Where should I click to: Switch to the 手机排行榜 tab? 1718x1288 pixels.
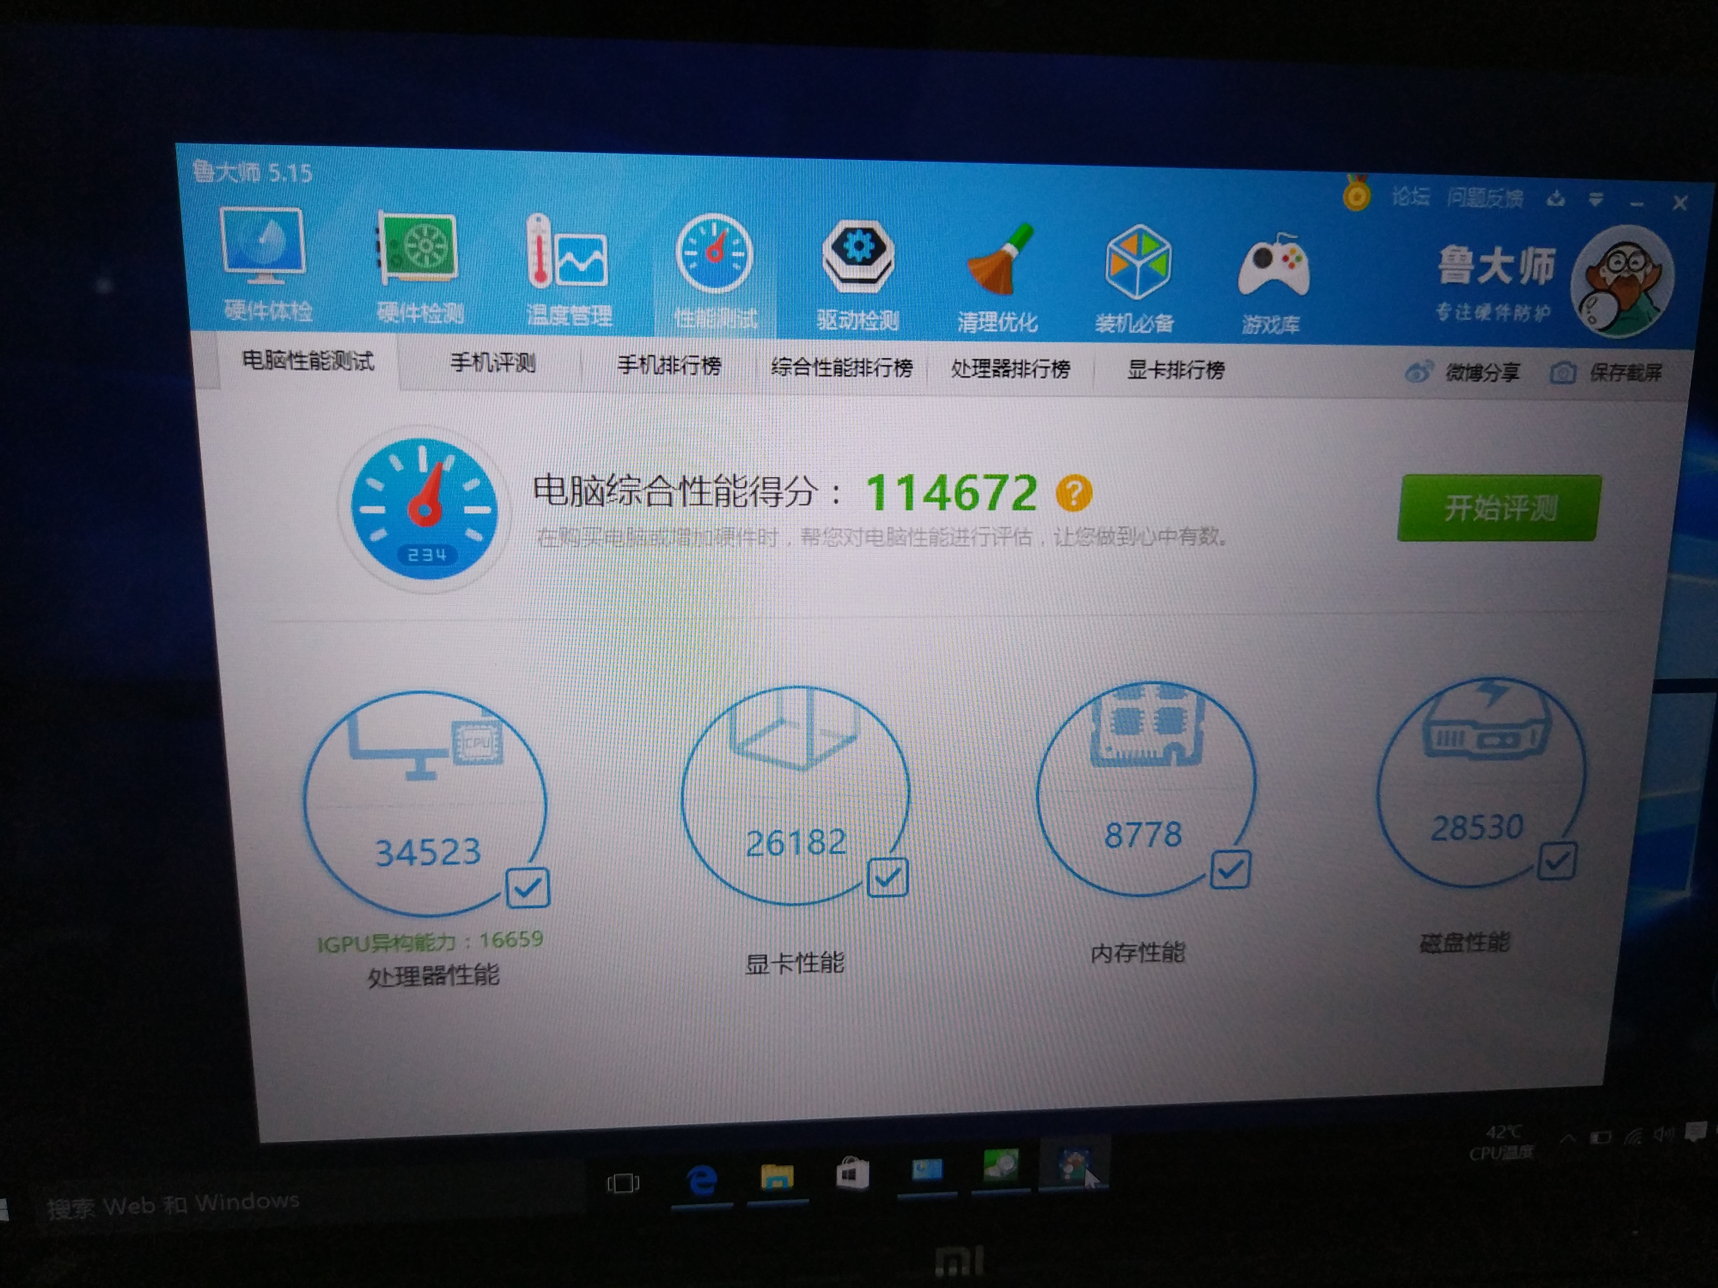click(669, 365)
